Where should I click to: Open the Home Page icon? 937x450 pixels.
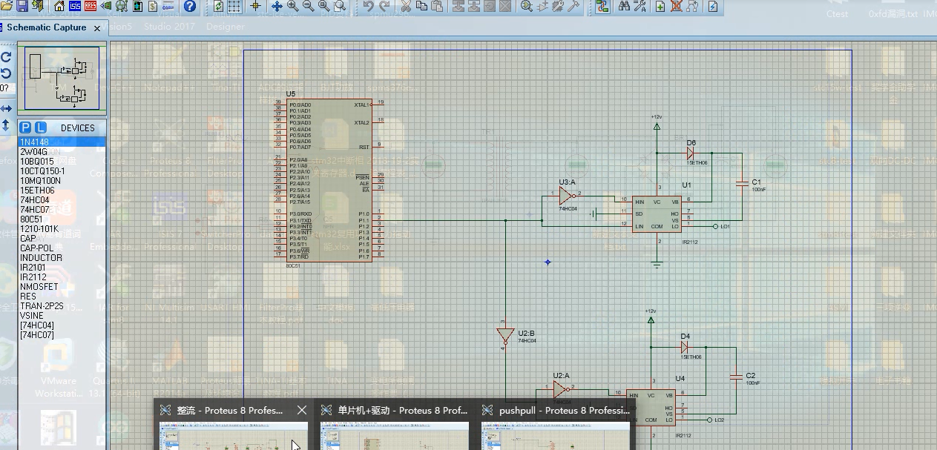[59, 6]
